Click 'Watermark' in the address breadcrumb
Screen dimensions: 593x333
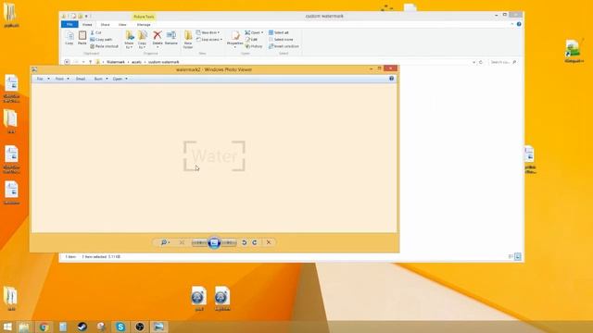click(x=116, y=62)
